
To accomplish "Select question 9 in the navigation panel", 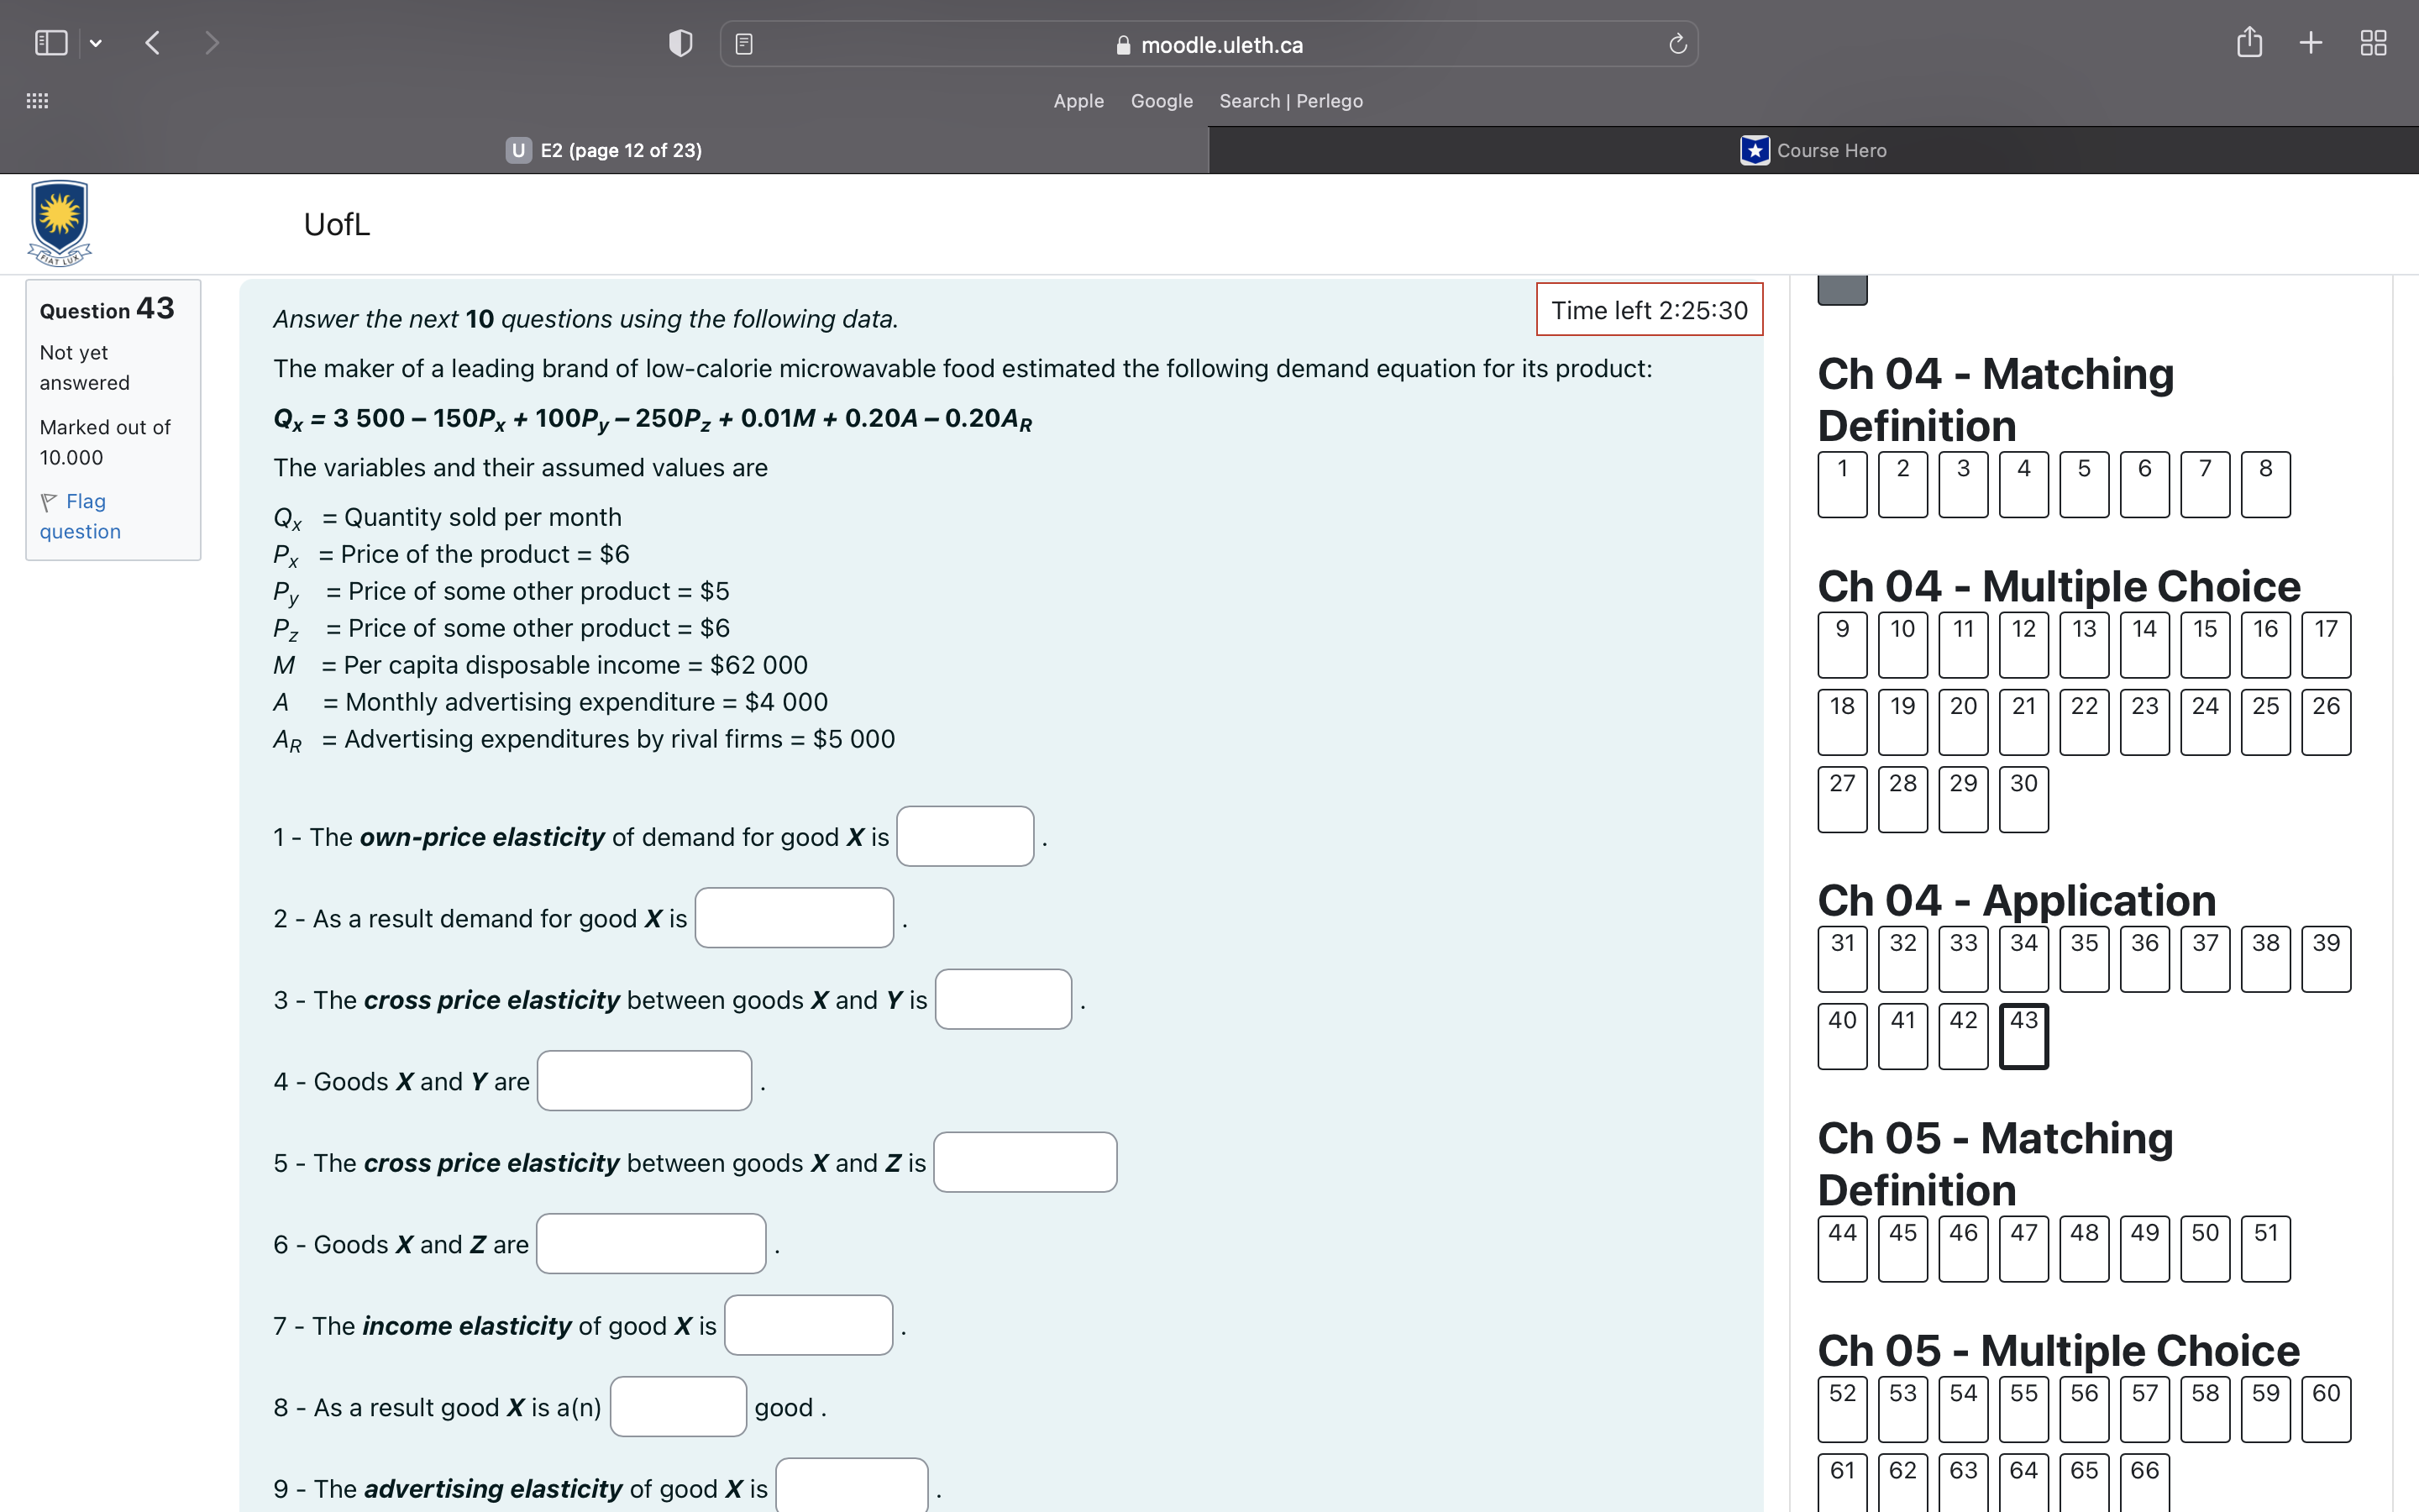I will (x=1842, y=644).
